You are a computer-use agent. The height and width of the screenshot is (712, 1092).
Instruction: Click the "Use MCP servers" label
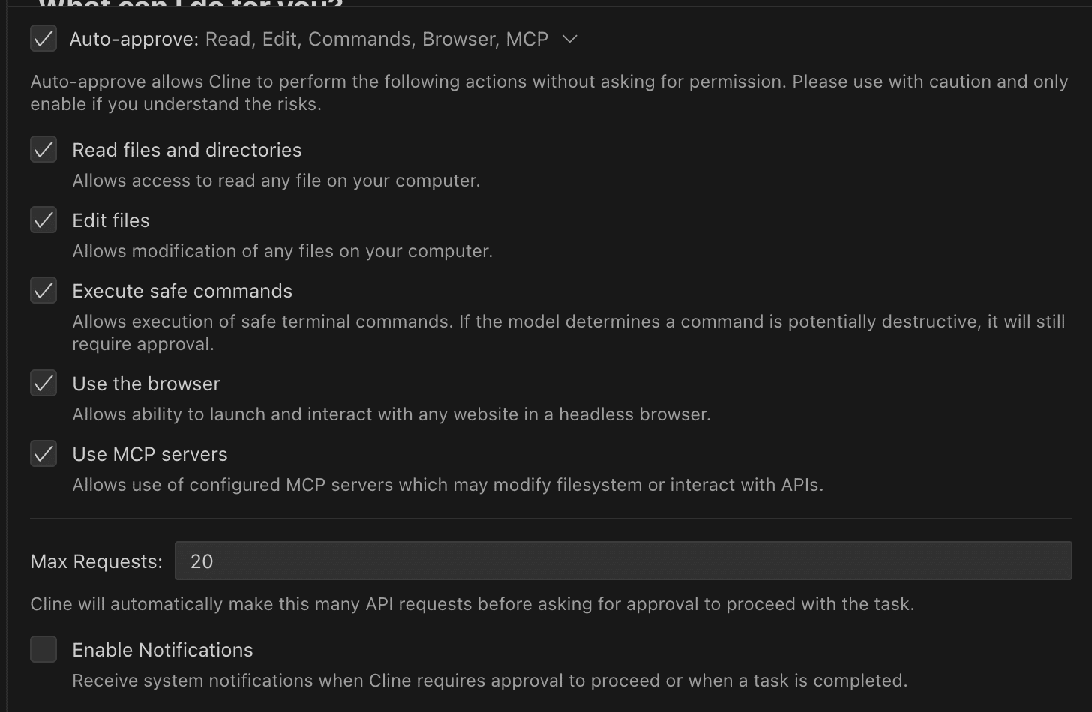[150, 454]
